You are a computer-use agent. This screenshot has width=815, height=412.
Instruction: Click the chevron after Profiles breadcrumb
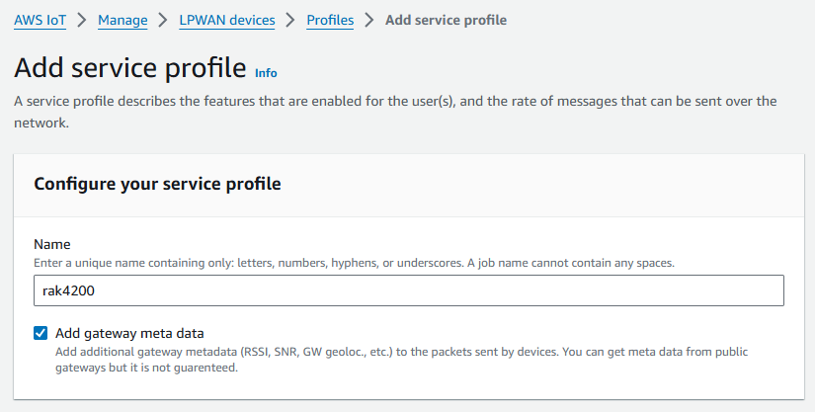pyautogui.click(x=369, y=21)
